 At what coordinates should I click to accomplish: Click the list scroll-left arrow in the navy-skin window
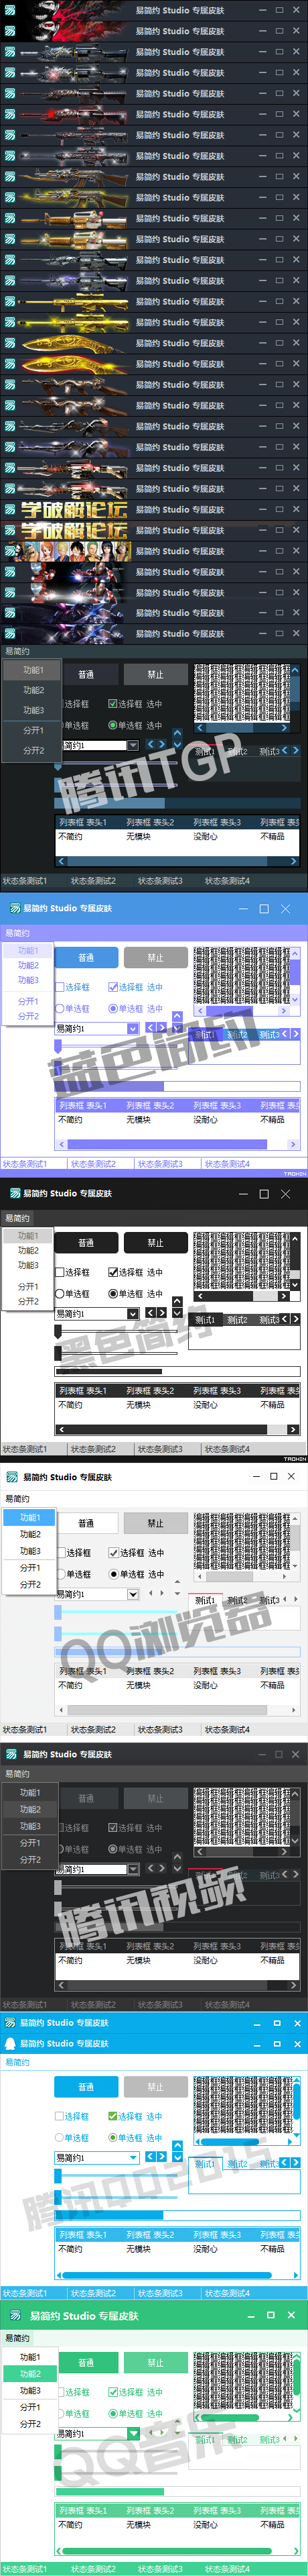[62, 861]
